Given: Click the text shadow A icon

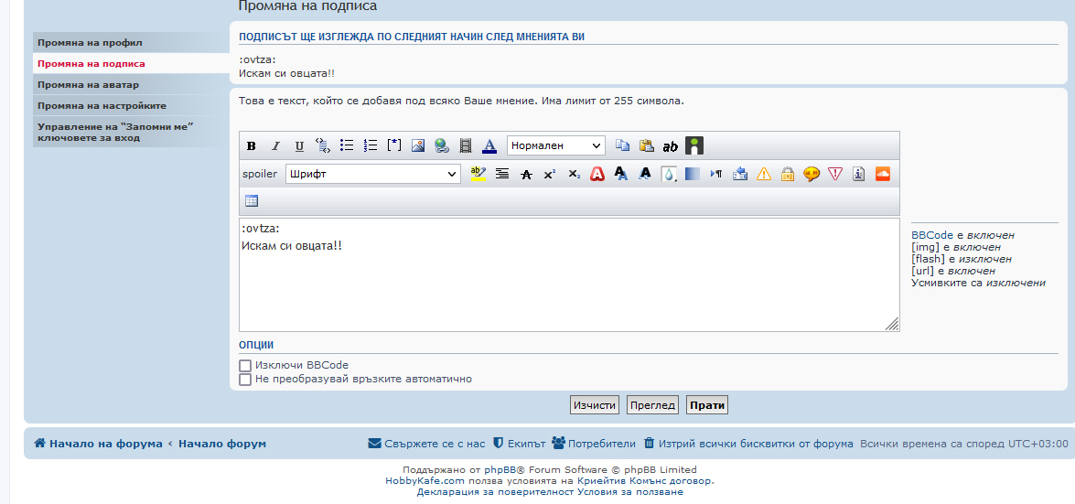Looking at the screenshot, I should coord(620,174).
